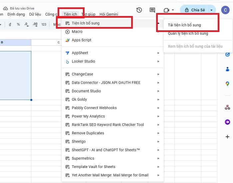Open Meet camera dropdown arrow
The image size is (233, 183).
pyautogui.click(x=173, y=10)
